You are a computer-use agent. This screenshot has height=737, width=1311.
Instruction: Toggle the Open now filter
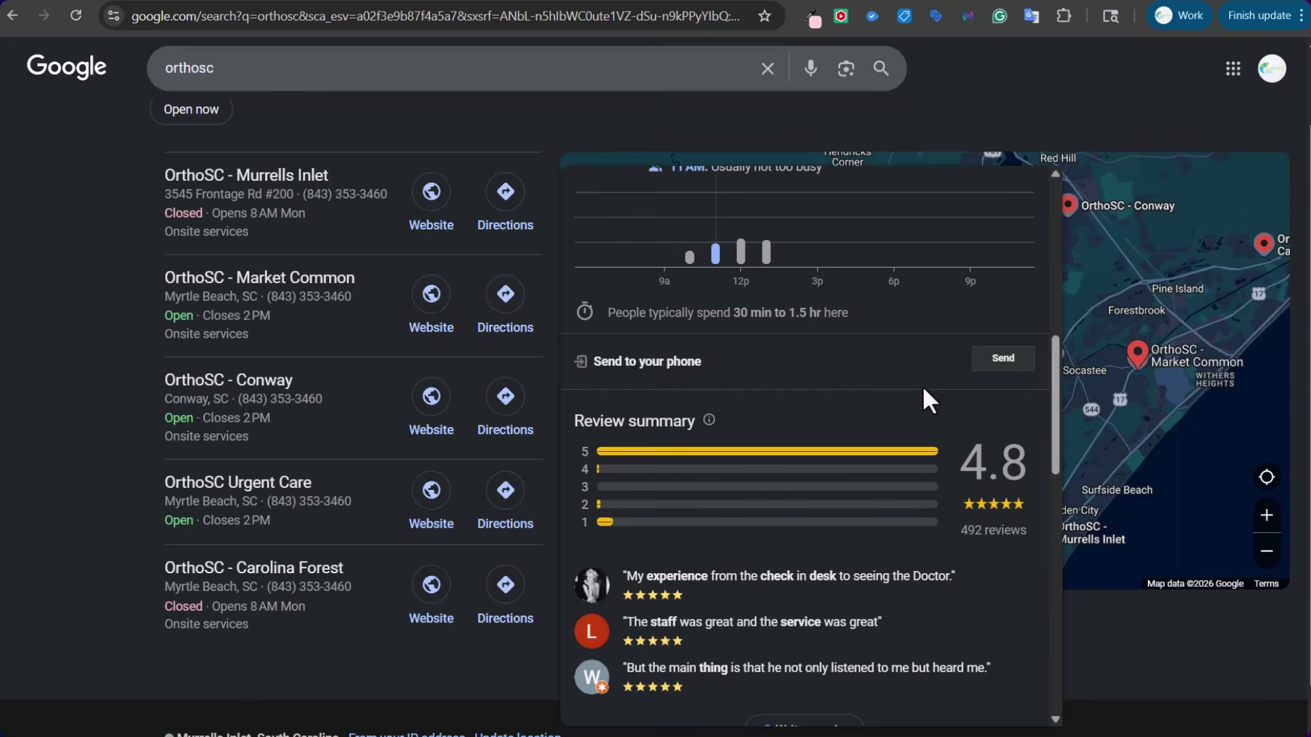tap(191, 109)
